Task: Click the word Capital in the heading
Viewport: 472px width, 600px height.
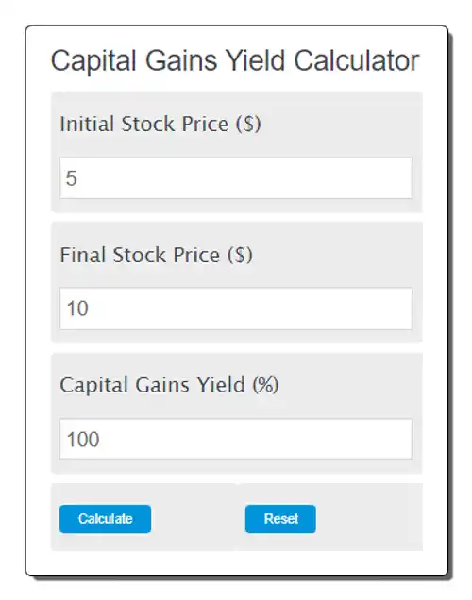Action: 93,61
